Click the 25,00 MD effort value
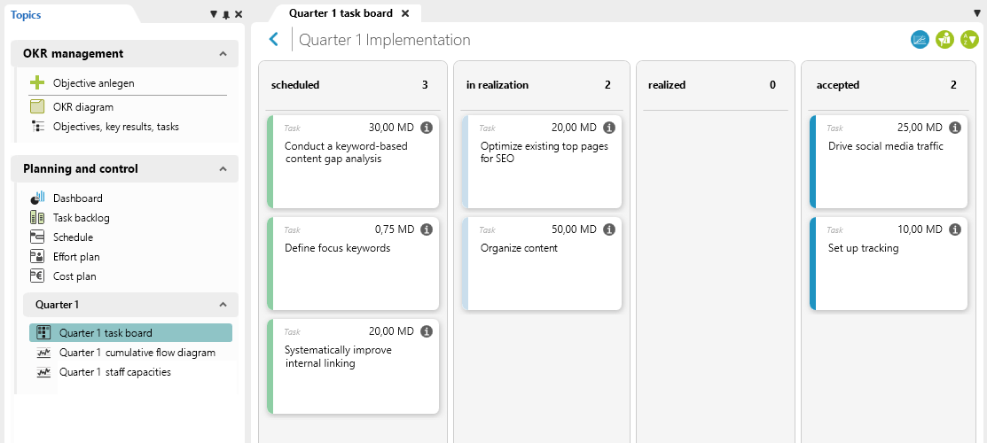Image resolution: width=987 pixels, height=443 pixels. [x=920, y=127]
